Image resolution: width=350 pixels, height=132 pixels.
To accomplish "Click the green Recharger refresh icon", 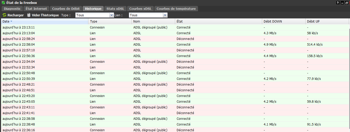I will click(x=4, y=15).
